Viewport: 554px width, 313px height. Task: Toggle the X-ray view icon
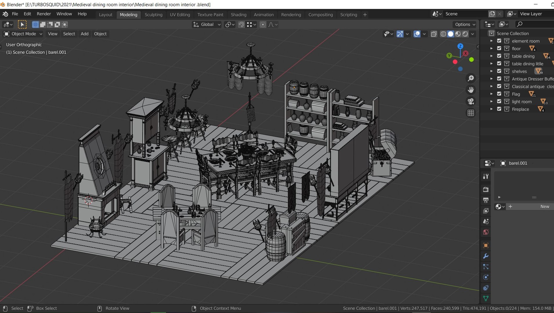(434, 34)
